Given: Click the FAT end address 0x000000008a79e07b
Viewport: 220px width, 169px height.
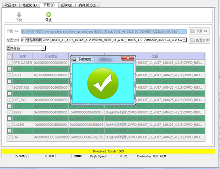Looking at the screenshot, I should (87, 137).
